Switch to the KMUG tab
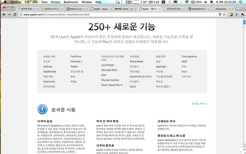This screenshot has height=154, width=246. [77, 9]
